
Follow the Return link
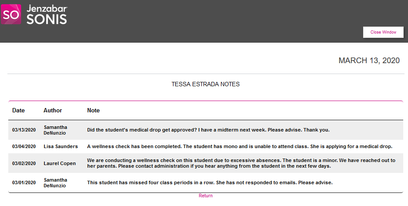pos(206,196)
